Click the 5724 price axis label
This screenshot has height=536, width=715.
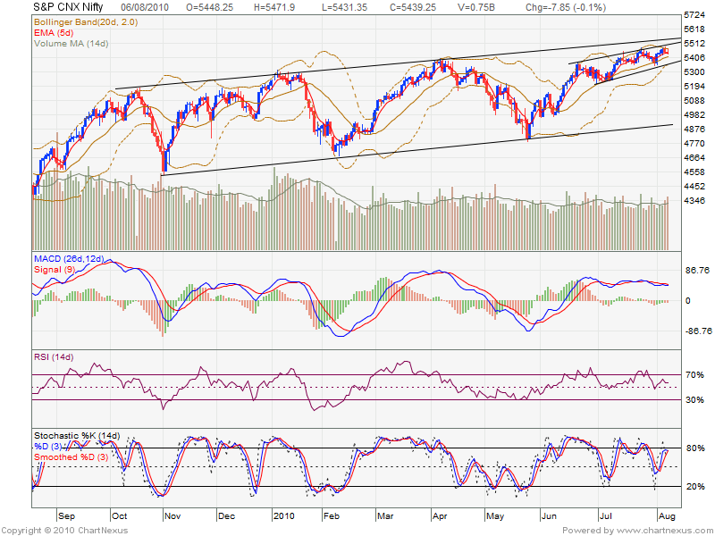tap(694, 16)
